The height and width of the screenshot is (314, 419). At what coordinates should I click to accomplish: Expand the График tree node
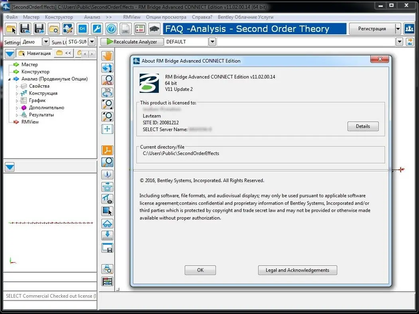pos(17,101)
